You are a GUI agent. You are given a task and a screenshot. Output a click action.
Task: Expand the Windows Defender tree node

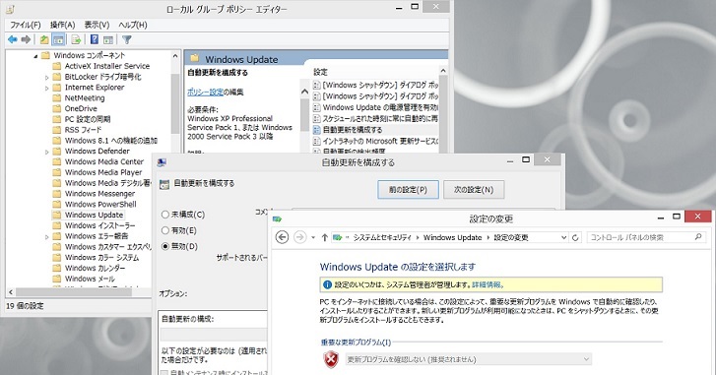(46, 152)
